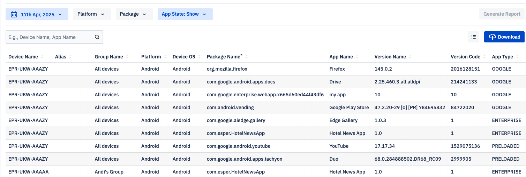This screenshot has width=526, height=177.
Task: Click the Edge Gallery app name cell
Action: pyautogui.click(x=344, y=120)
